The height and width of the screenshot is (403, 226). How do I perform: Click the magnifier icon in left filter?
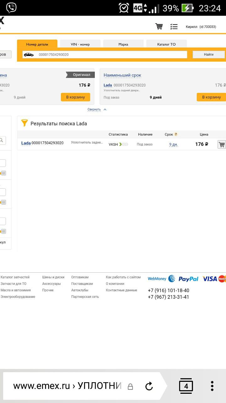tap(2, 140)
